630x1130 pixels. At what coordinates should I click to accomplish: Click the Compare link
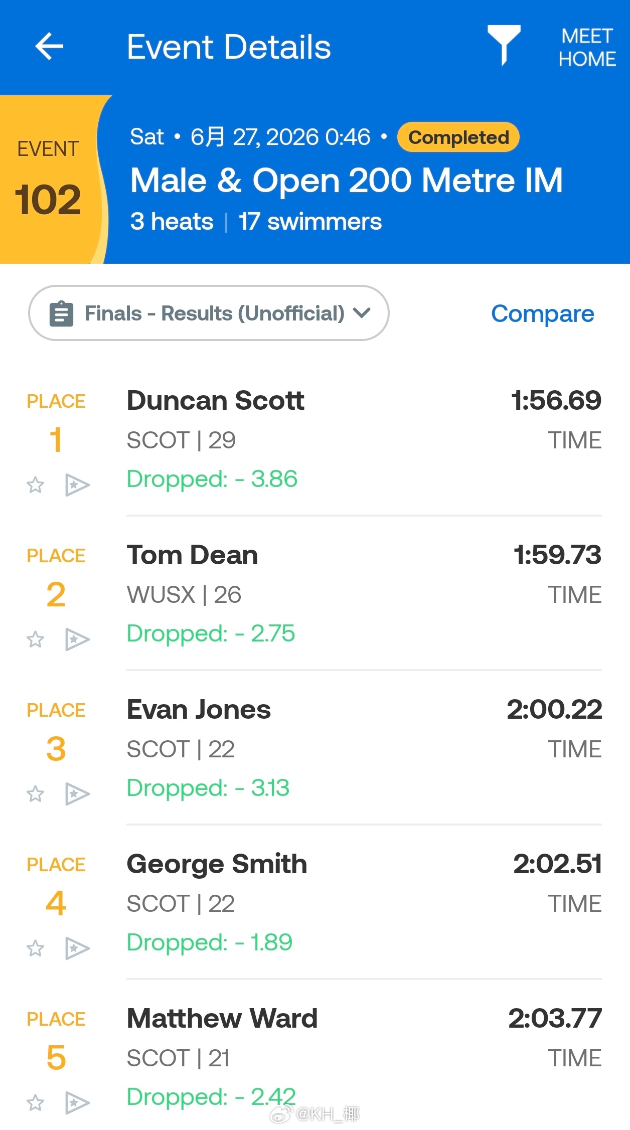[x=543, y=314]
